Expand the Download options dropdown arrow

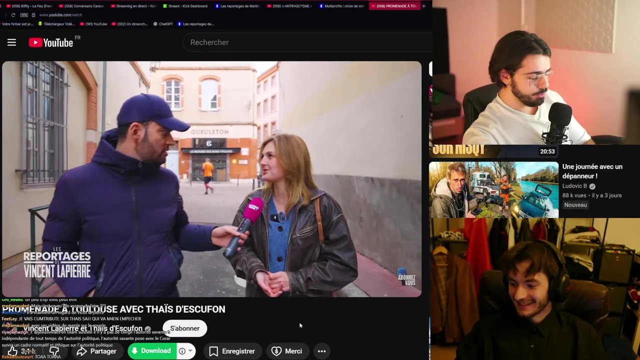(x=190, y=351)
